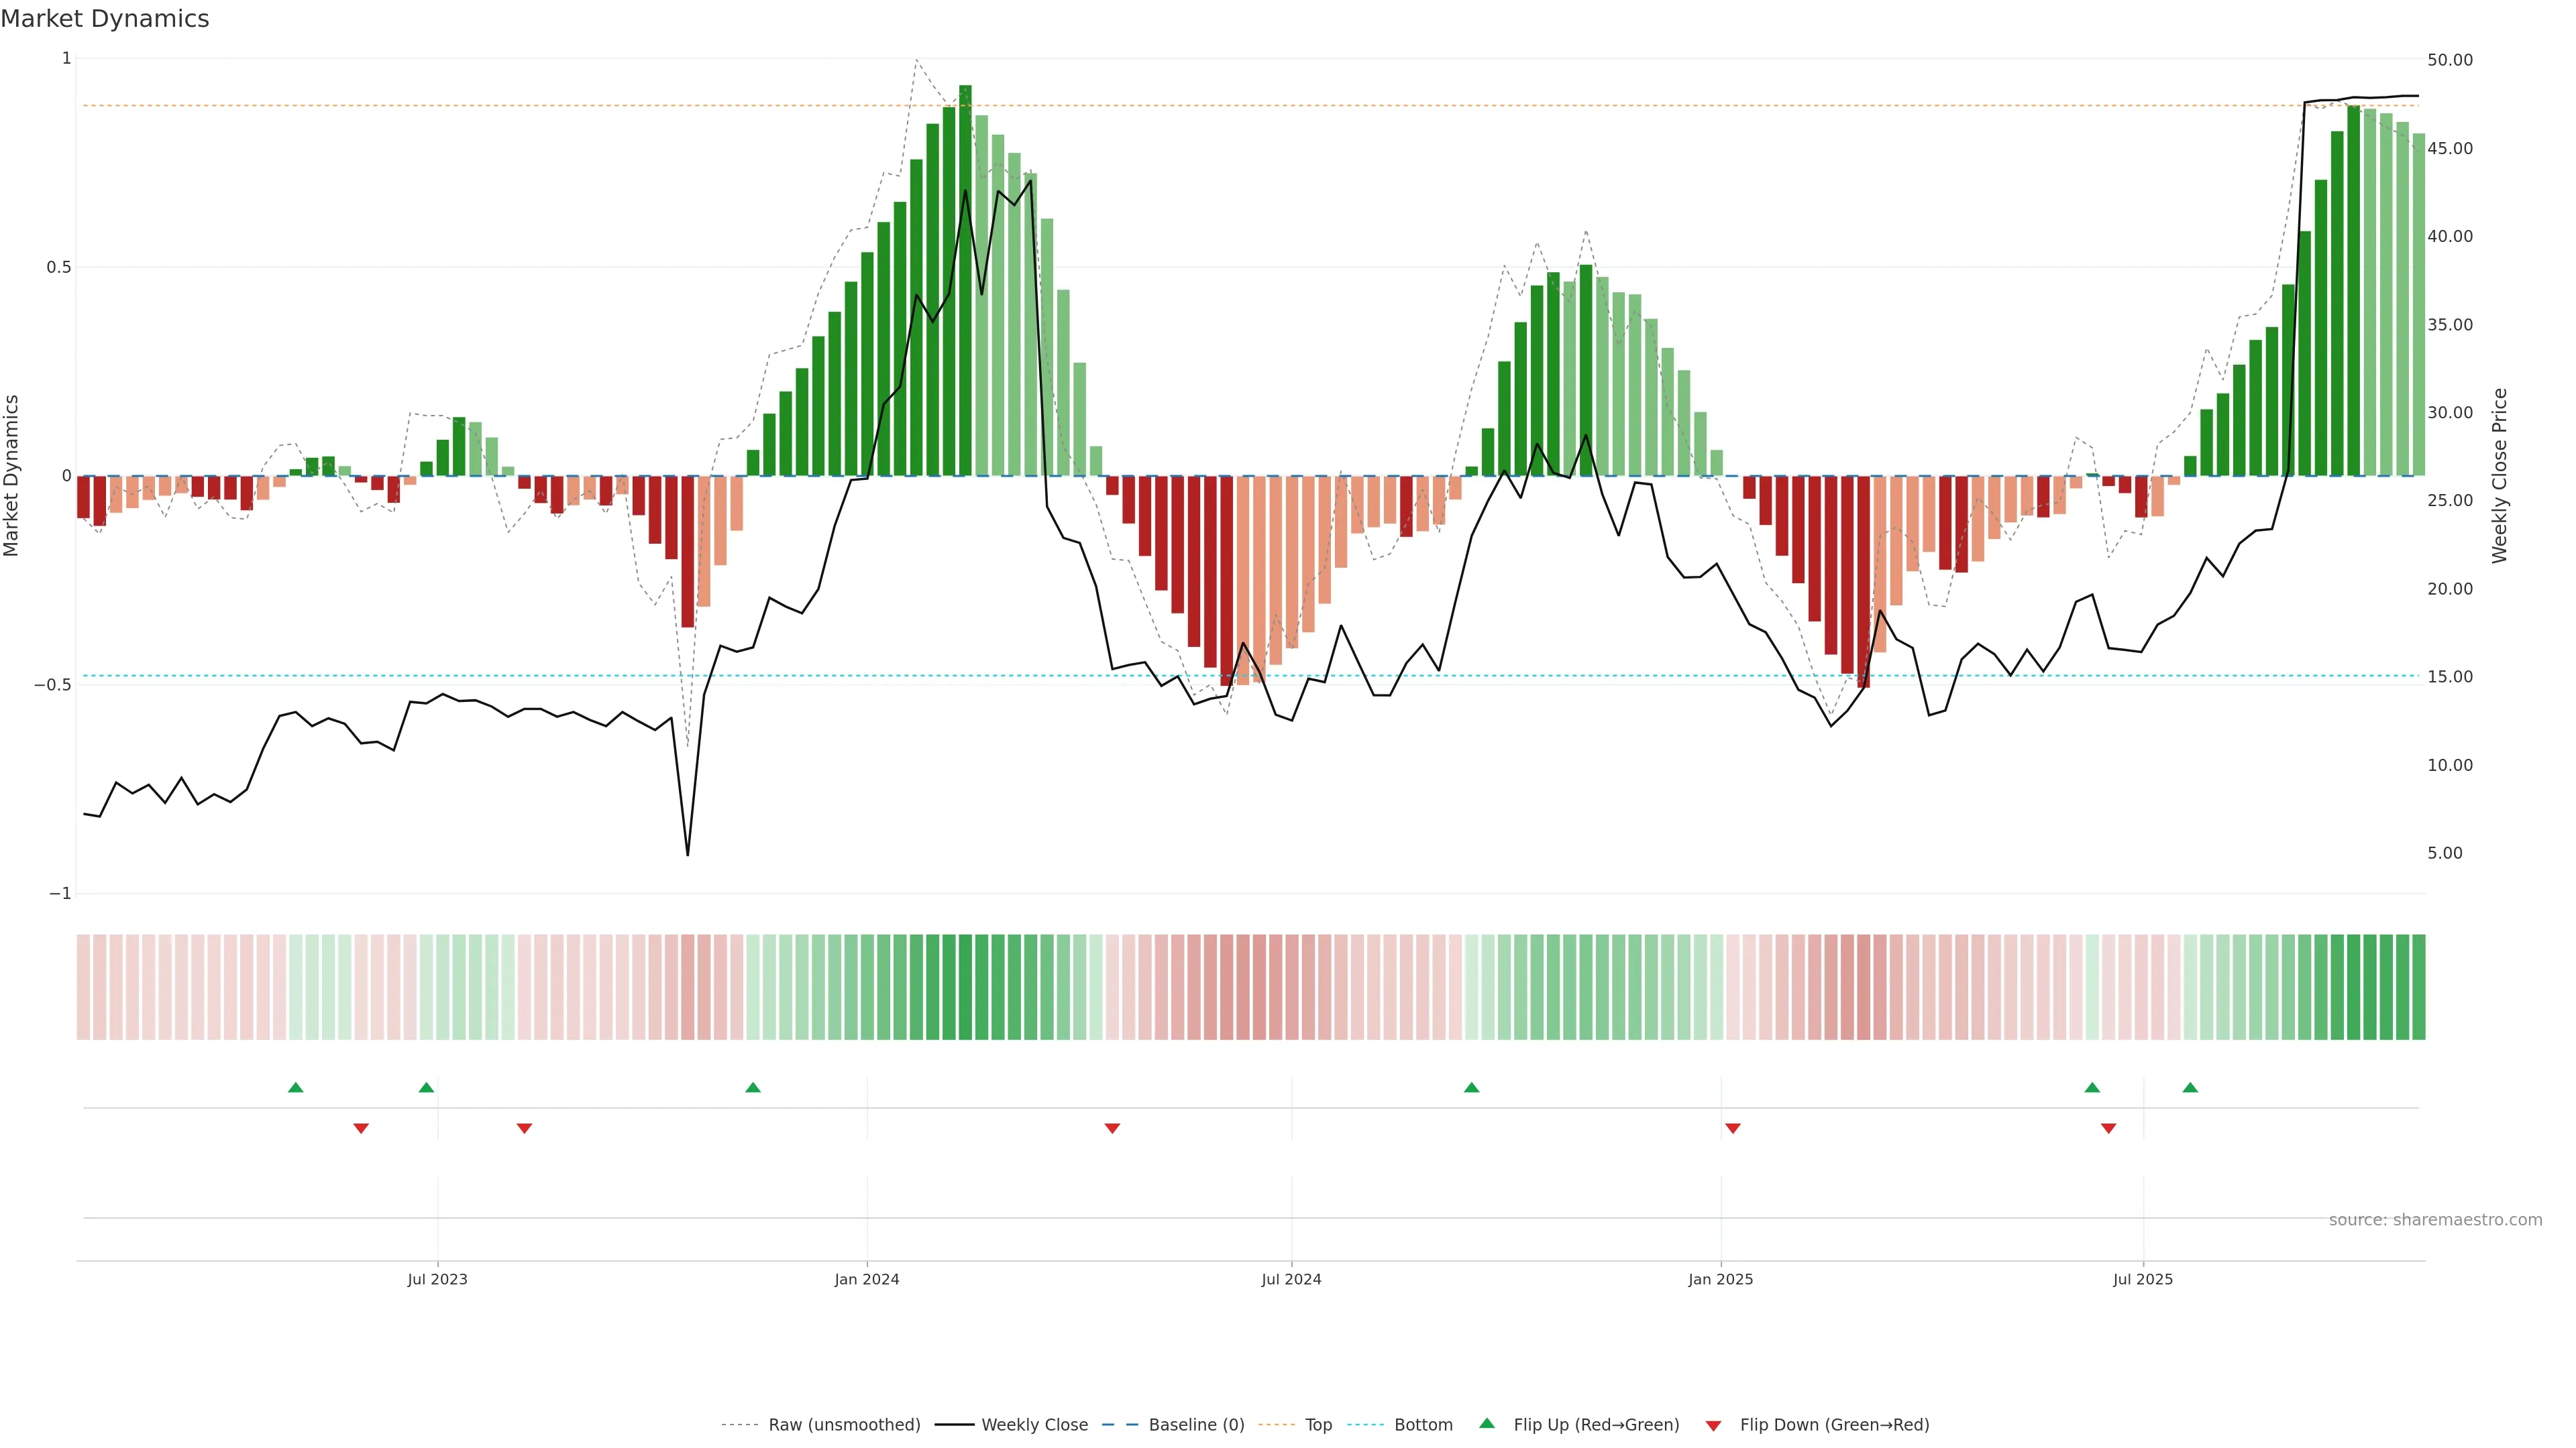This screenshot has height=1448, width=2576.
Task: Click the last green flip-up marker after Jul 2025
Action: [2190, 1087]
